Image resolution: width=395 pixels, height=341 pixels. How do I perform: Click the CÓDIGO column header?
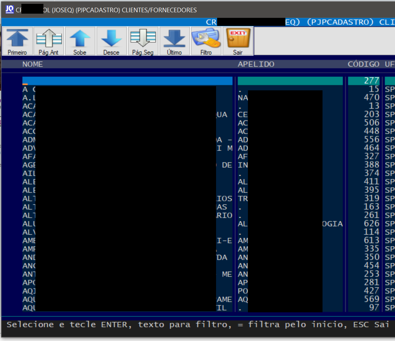[x=363, y=64]
